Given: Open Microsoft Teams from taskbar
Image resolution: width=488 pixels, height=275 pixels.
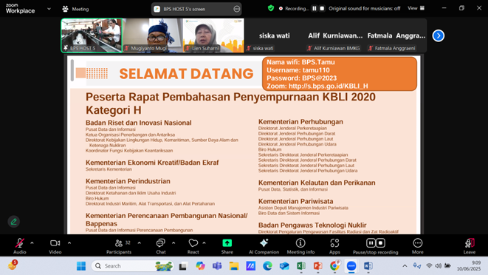Looking at the screenshot, I should [x=217, y=266].
